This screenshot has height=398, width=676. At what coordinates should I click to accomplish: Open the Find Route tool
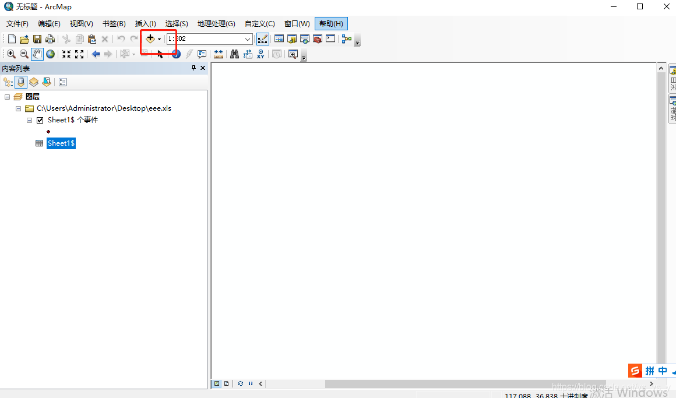pyautogui.click(x=248, y=54)
